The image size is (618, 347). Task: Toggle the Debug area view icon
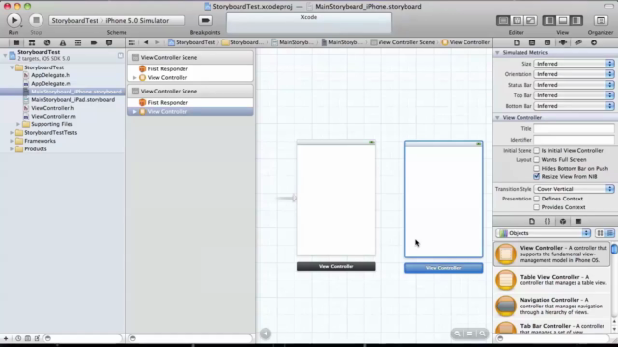563,20
